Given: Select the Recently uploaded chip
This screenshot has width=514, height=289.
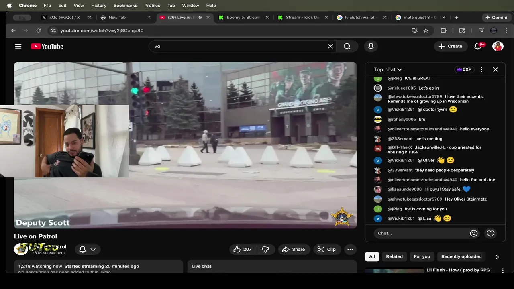Looking at the screenshot, I should pyautogui.click(x=461, y=256).
